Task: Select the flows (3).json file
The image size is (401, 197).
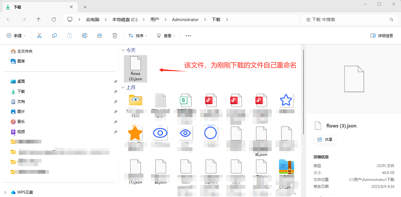Action: pos(136,68)
